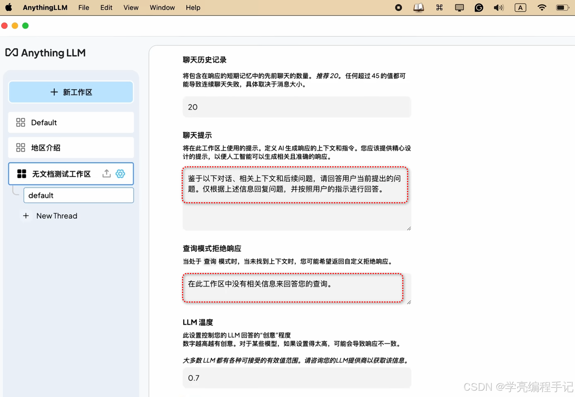The height and width of the screenshot is (397, 575).
Task: Open the input source A icon
Action: pos(520,7)
